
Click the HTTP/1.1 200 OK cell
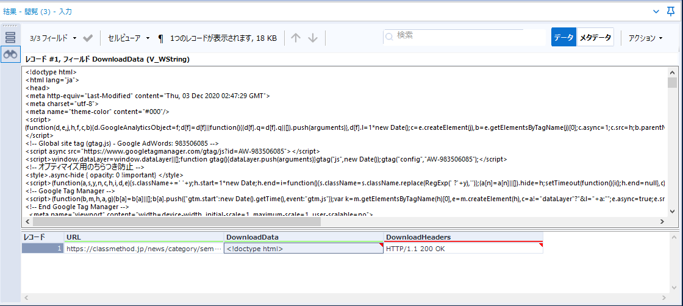pos(463,249)
